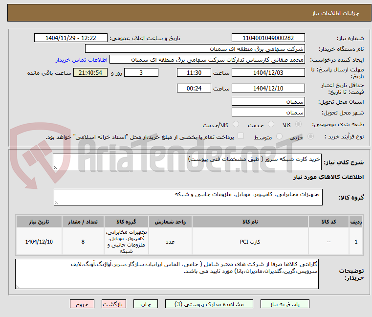The width and height of the screenshot is (372, 317).
Task: Select the کالا radio button
Action: coord(299,124)
